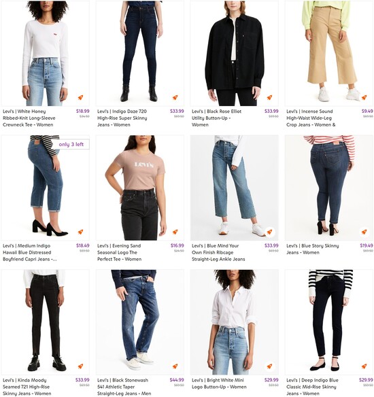374x397 pixels.
Task: Open White Honey Ribbed-Knit Crewneck Tee title link
Action: point(29,118)
